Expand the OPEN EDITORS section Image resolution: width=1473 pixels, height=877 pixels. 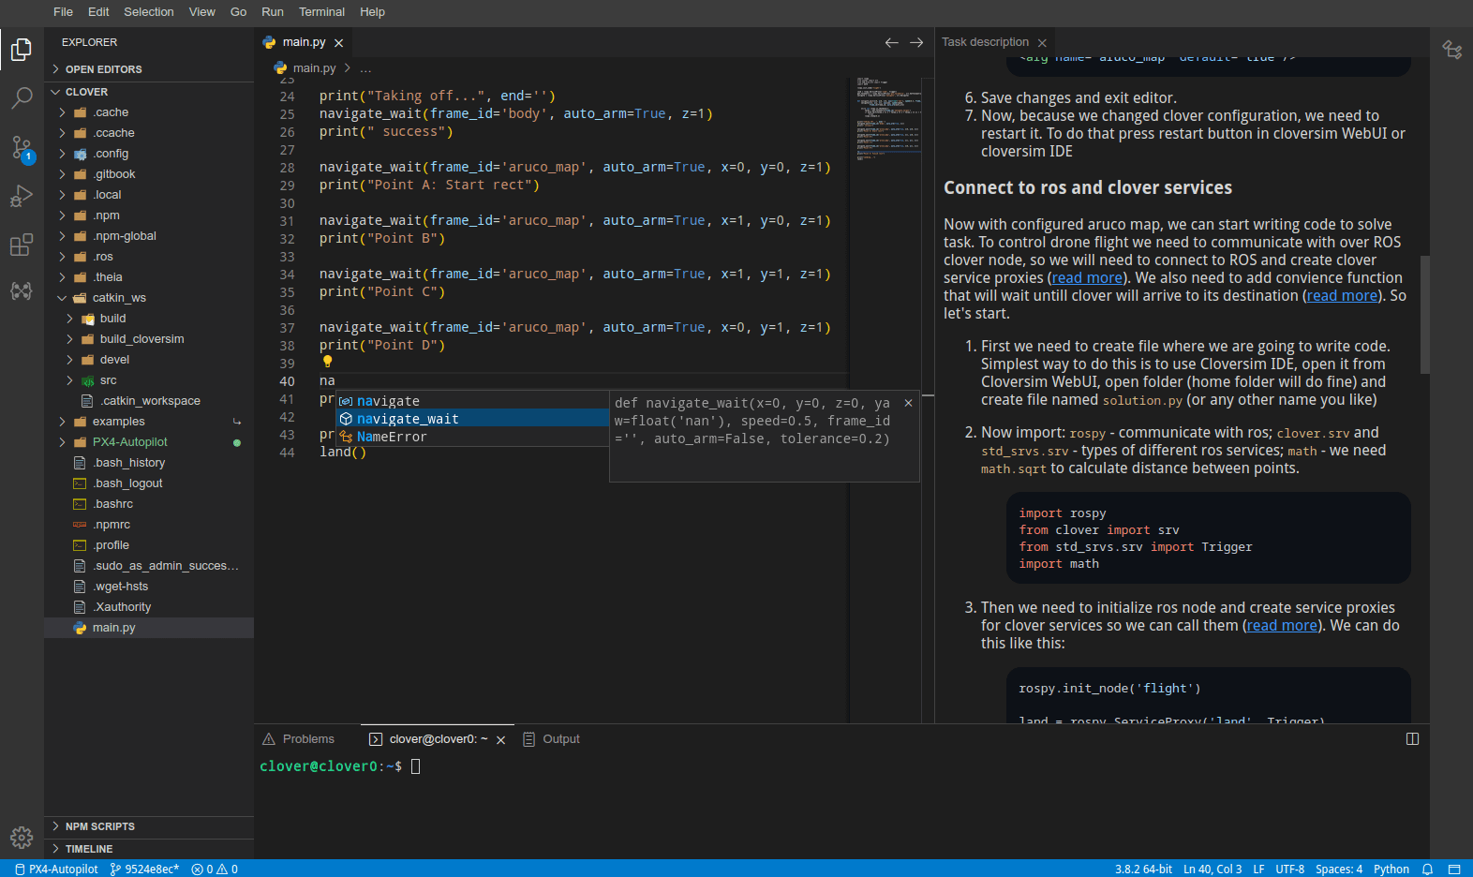103,69
